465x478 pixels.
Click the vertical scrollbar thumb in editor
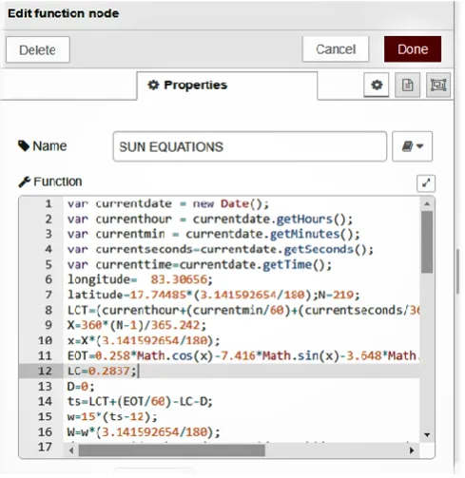(427, 241)
